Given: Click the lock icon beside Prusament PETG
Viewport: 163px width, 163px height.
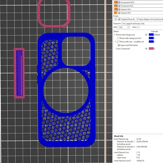Looking at the screenshot, I should [x=119, y=2].
